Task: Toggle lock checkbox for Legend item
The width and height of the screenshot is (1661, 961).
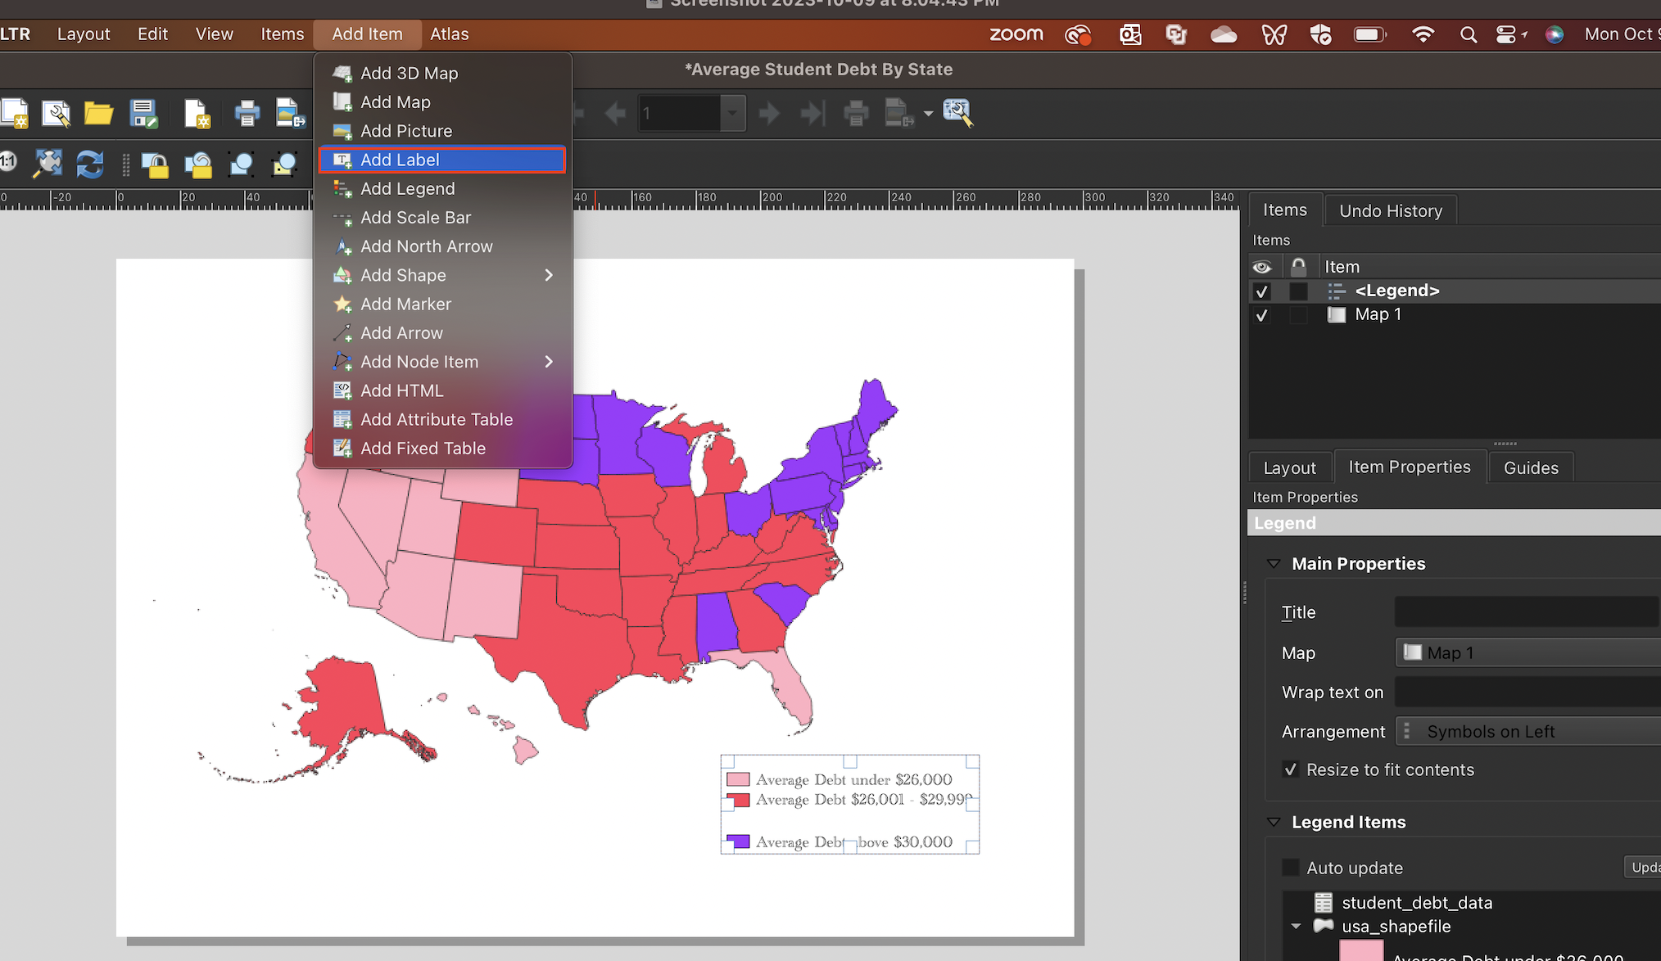Action: click(x=1298, y=291)
